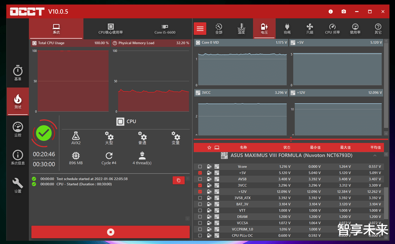
Task: Take a screenshot with the camera icon
Action: (344, 12)
